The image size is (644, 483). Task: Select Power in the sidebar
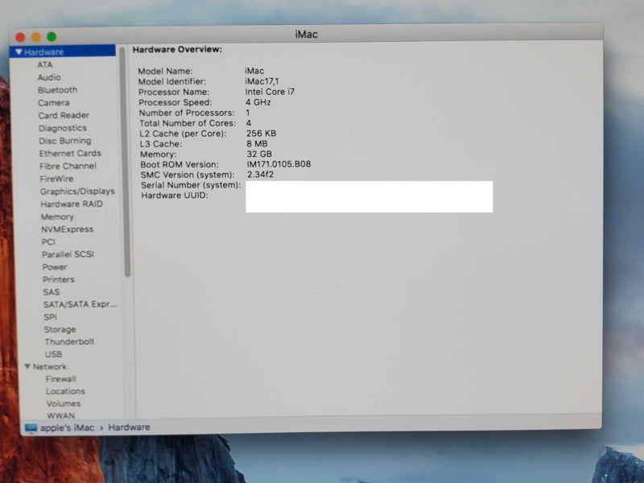point(55,267)
